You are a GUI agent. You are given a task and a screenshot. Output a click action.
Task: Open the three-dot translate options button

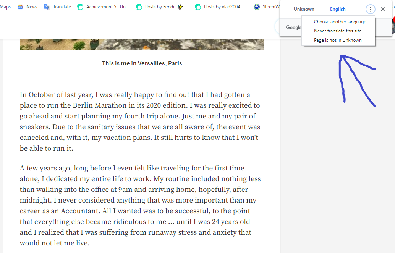tap(370, 9)
